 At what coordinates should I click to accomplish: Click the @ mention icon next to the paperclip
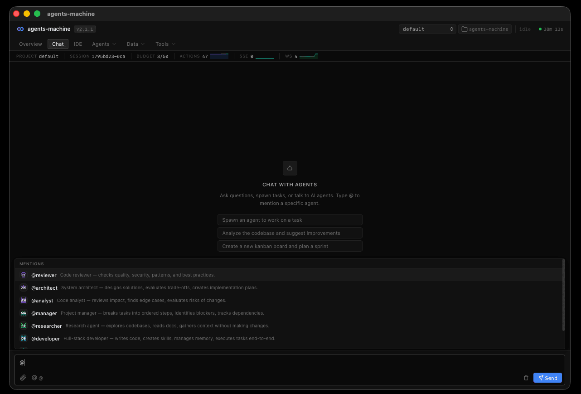34,377
